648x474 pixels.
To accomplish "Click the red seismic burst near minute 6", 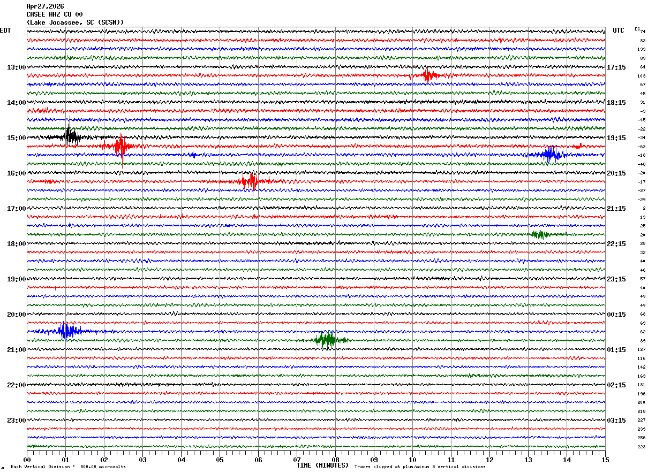I will [x=250, y=182].
